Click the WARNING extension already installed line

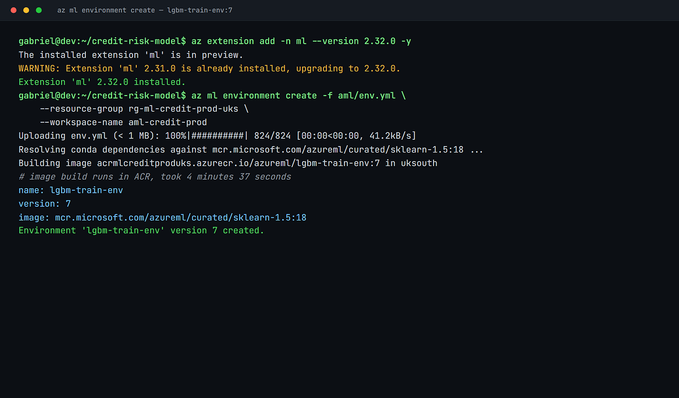click(210, 68)
